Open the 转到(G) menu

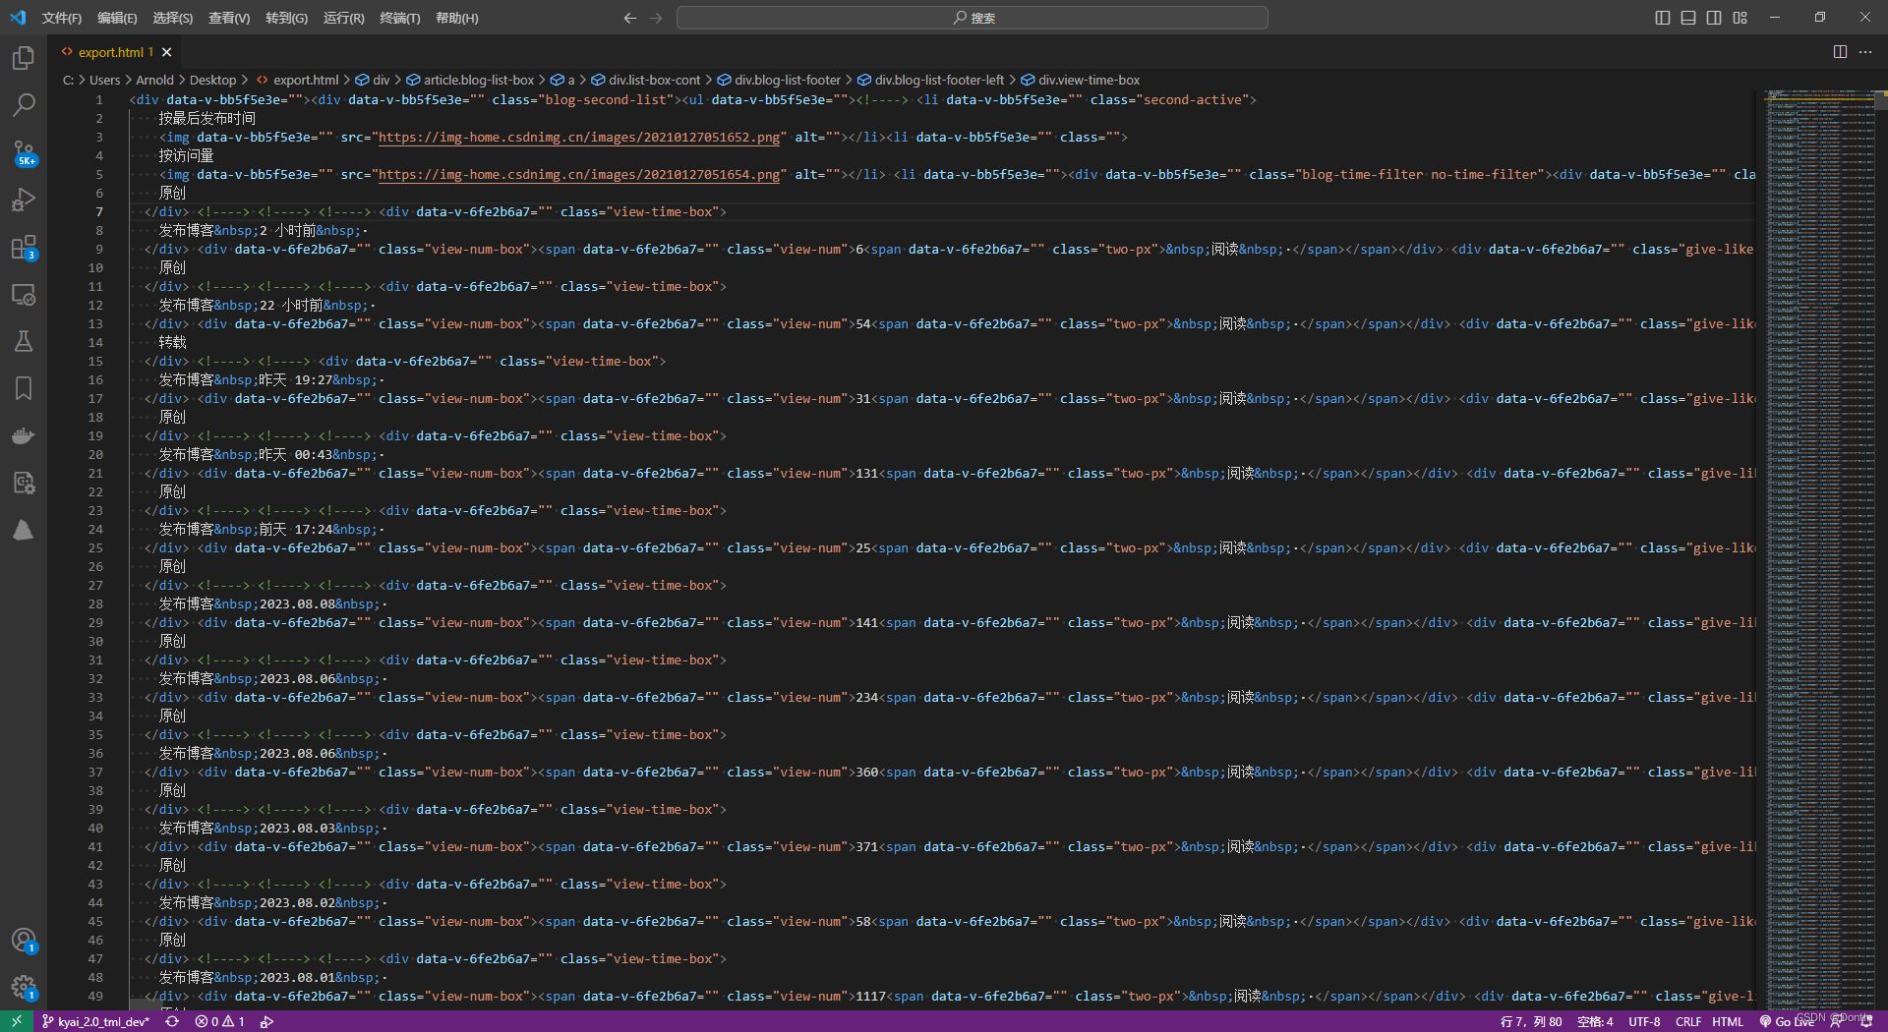286,18
